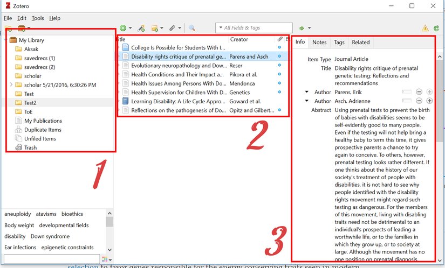Filter by the epigenetic constraints tag
445x268 pixels.
tap(67, 248)
